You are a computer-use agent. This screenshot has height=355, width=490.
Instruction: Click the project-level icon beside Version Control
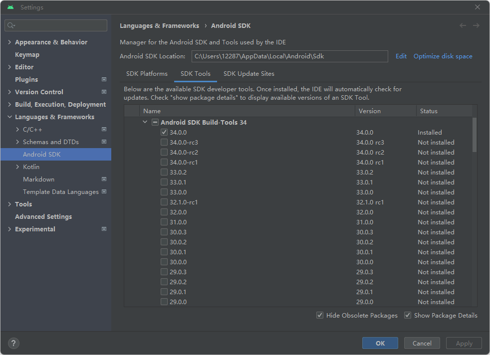point(104,92)
